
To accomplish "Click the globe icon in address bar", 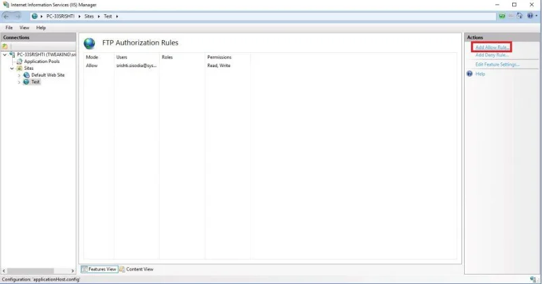I will pos(35,16).
